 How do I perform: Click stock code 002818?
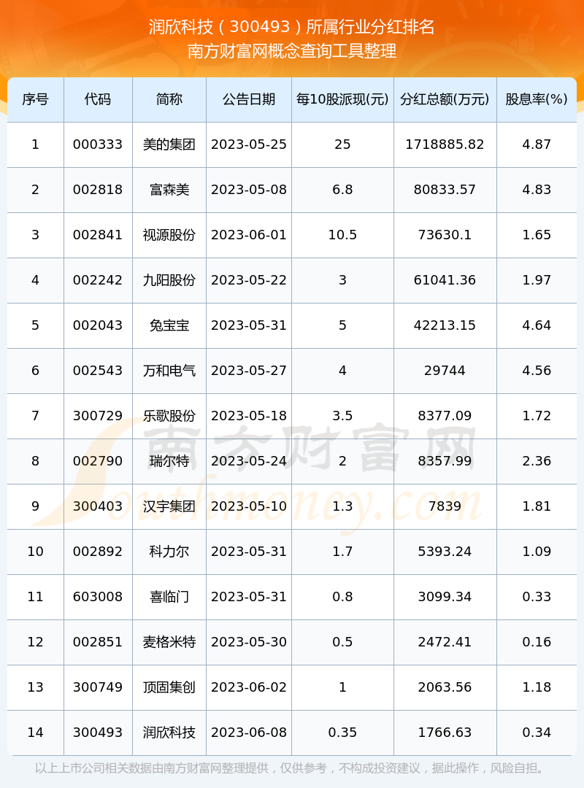click(98, 190)
